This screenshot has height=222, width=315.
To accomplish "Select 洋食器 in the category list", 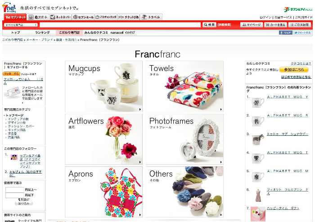I will point(12,133).
